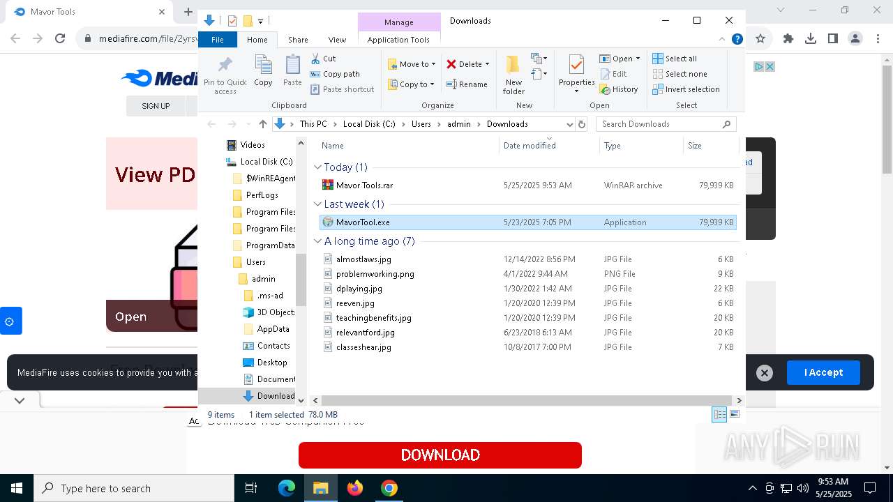Click Select none in ribbon

pyautogui.click(x=680, y=74)
